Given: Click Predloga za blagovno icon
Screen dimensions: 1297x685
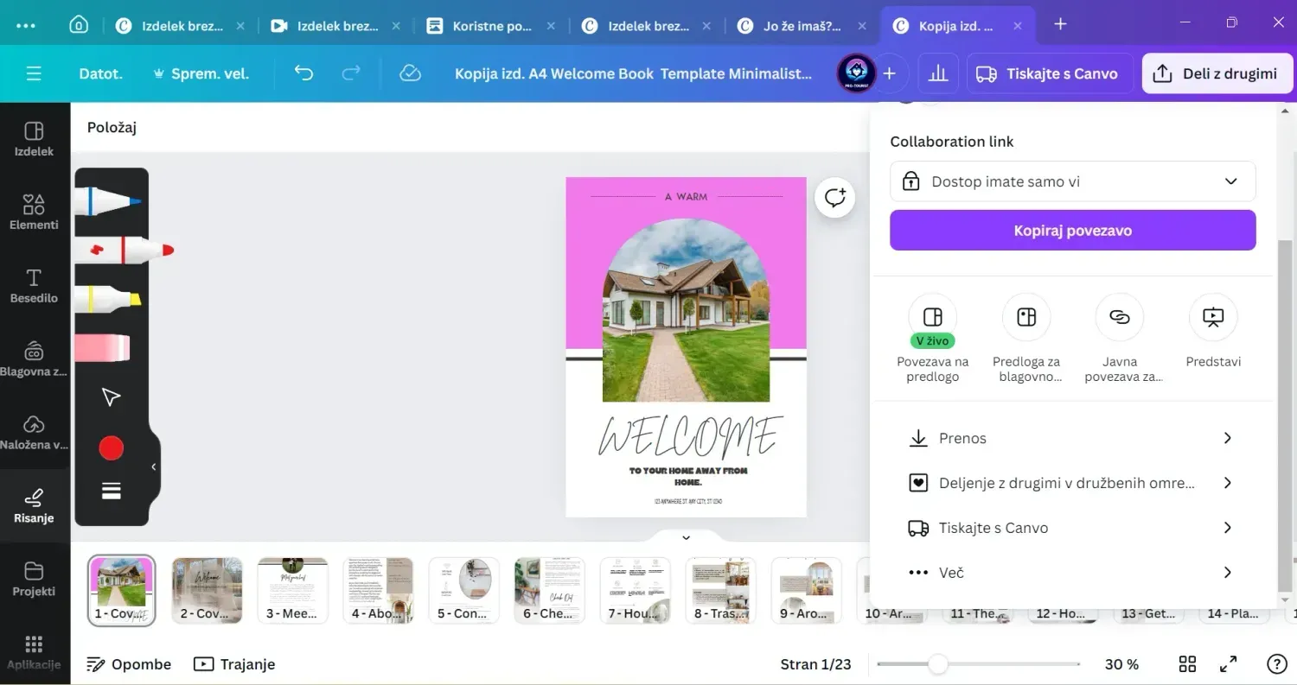Looking at the screenshot, I should click(x=1026, y=317).
